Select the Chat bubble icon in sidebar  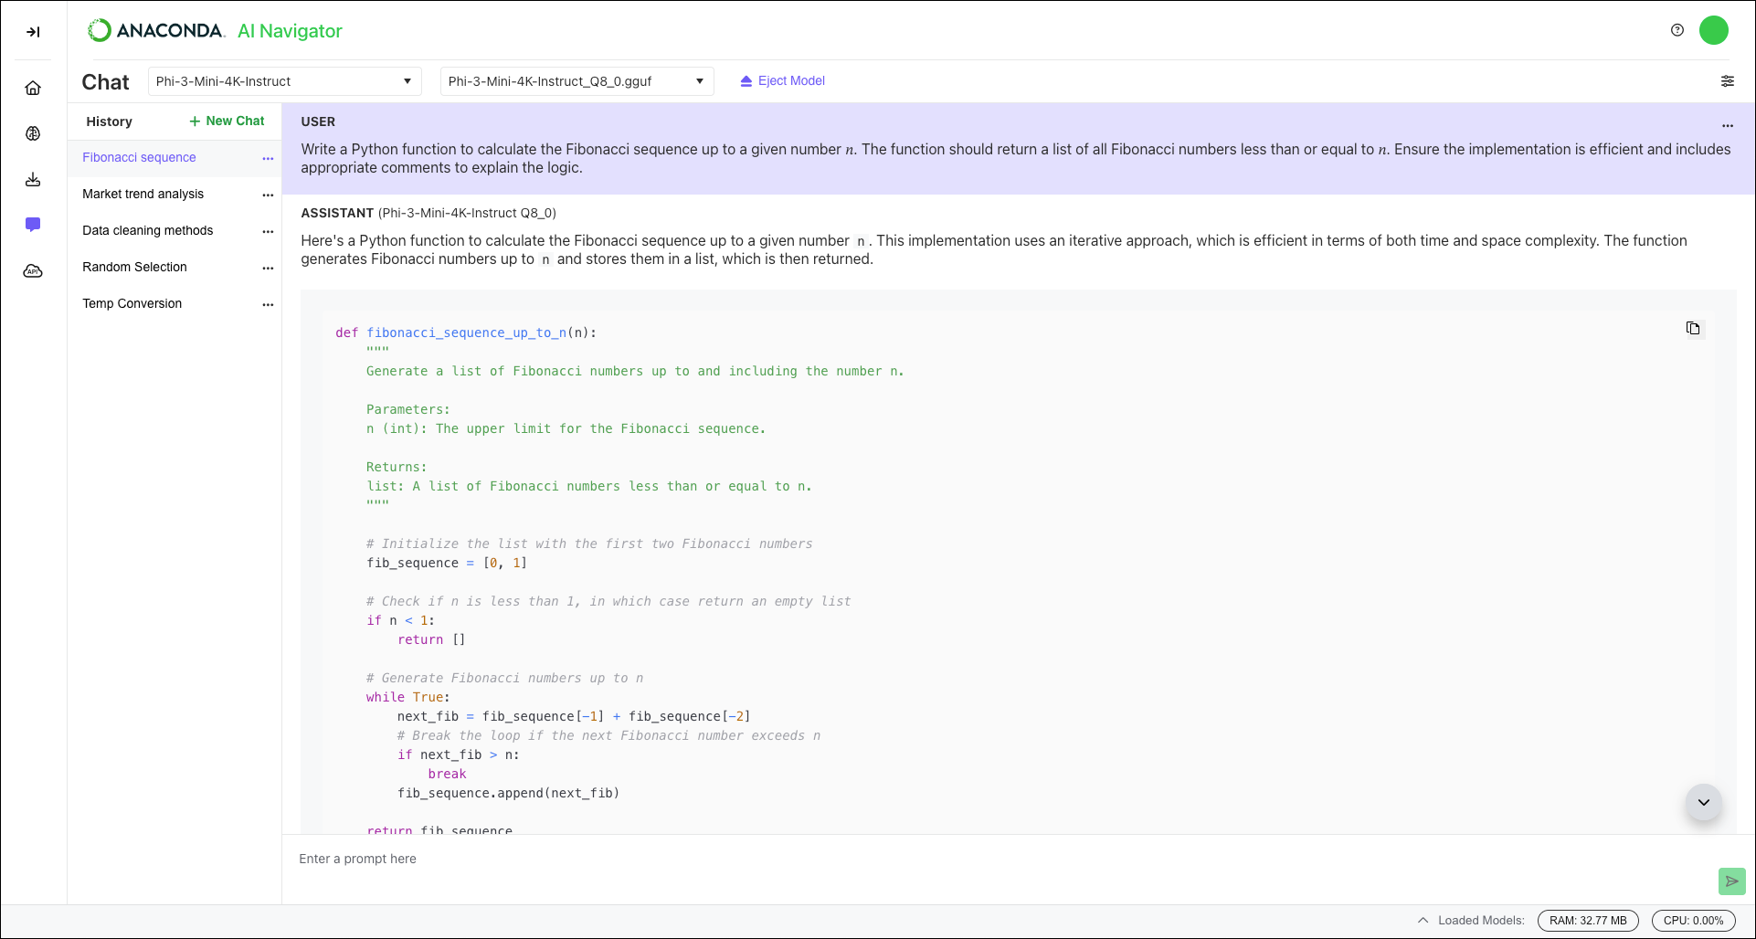pos(33,225)
